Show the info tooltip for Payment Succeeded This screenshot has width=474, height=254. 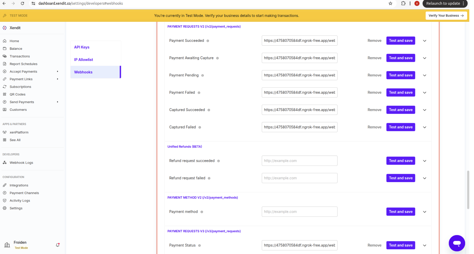208,41
